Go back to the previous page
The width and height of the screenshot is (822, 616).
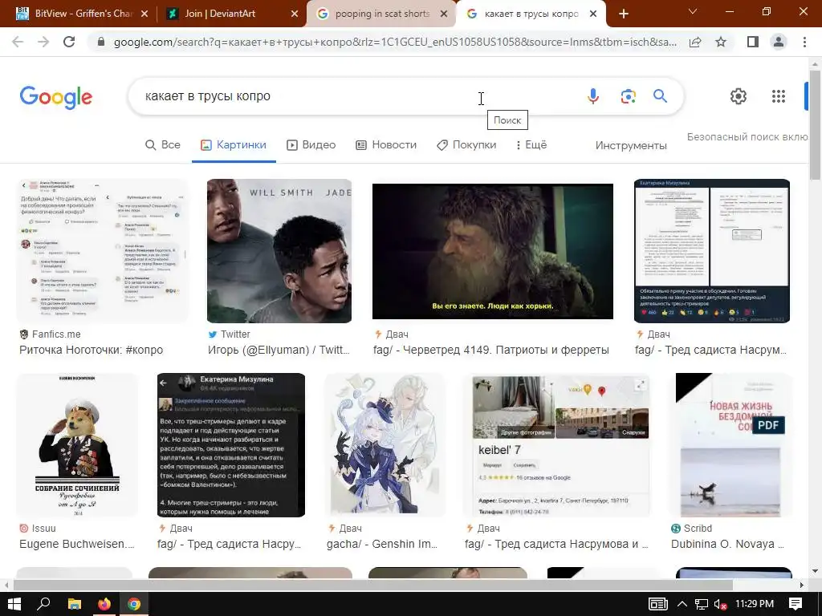(18, 42)
